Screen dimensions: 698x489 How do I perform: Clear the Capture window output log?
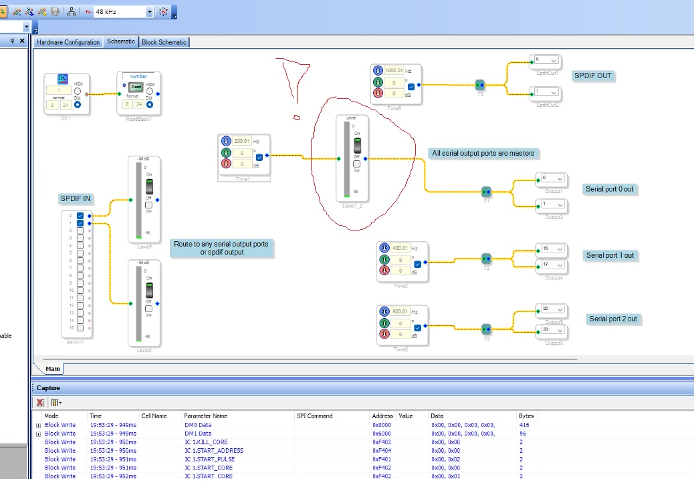tap(41, 403)
